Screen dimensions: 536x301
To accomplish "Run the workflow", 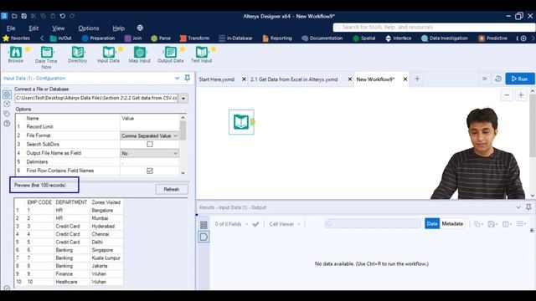I will pos(519,79).
